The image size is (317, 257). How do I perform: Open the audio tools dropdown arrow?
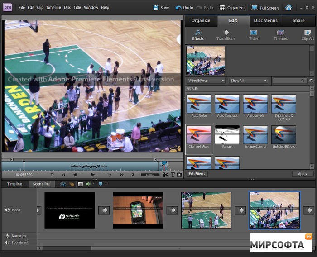94,183
